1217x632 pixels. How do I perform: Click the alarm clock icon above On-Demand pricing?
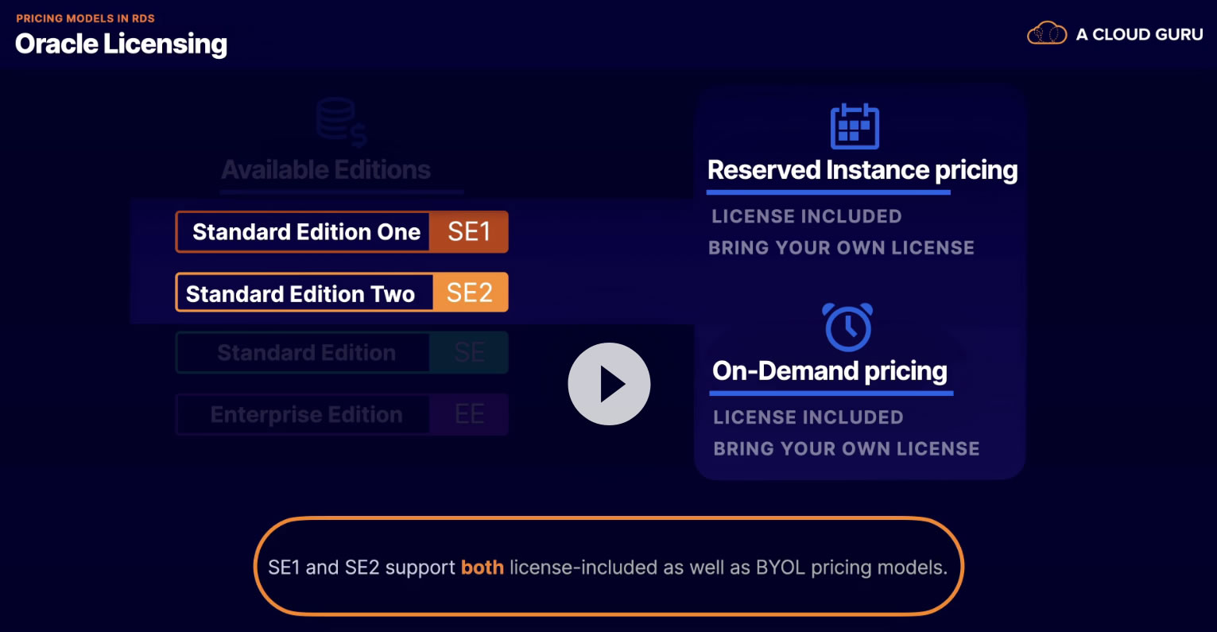coord(847,327)
